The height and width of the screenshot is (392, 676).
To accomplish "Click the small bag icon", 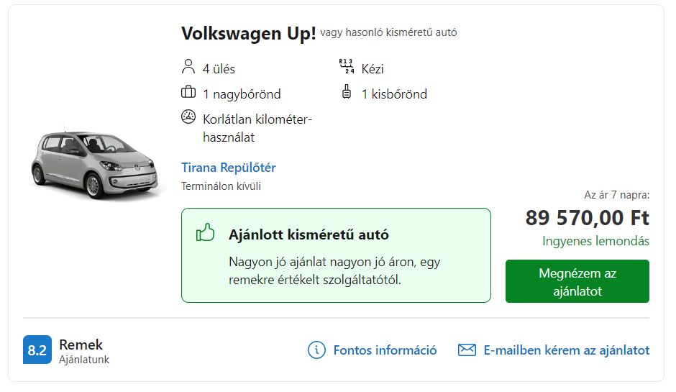I will coord(347,92).
